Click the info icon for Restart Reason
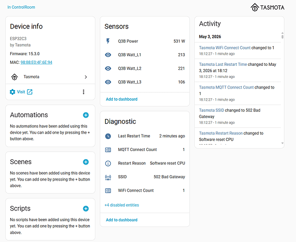Screen dimensions: 296x242 (x=108, y=163)
